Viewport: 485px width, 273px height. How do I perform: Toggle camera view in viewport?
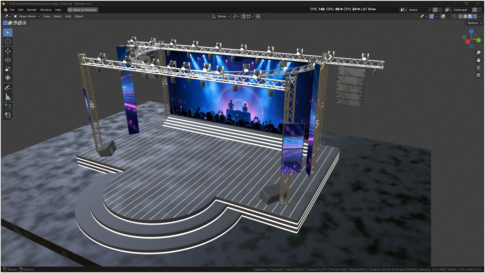click(478, 68)
